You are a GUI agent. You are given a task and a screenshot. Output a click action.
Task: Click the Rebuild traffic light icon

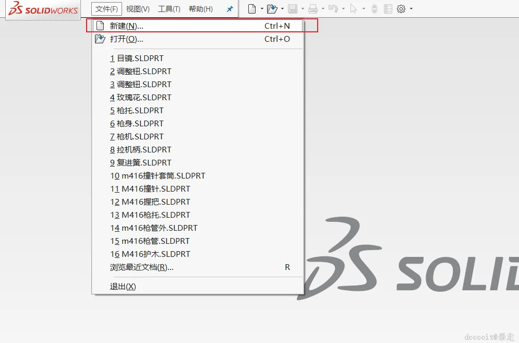[x=375, y=9]
